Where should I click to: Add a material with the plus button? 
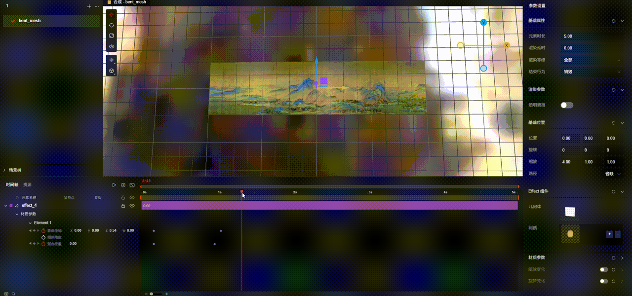610,234
